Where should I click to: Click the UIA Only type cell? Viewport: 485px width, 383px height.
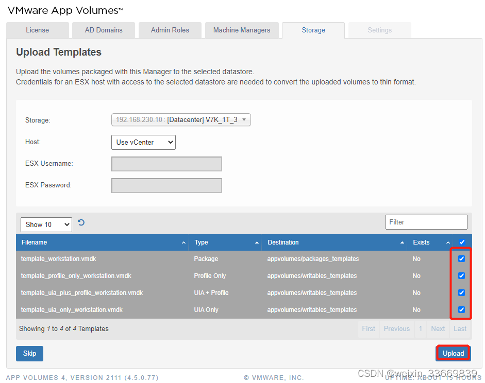[x=206, y=310]
